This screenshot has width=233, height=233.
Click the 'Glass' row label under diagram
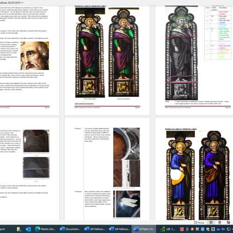point(167,102)
